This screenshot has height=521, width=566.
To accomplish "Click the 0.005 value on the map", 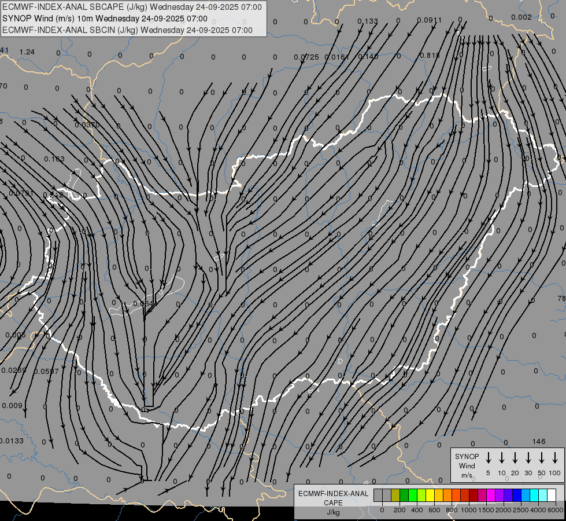I will (16, 335).
